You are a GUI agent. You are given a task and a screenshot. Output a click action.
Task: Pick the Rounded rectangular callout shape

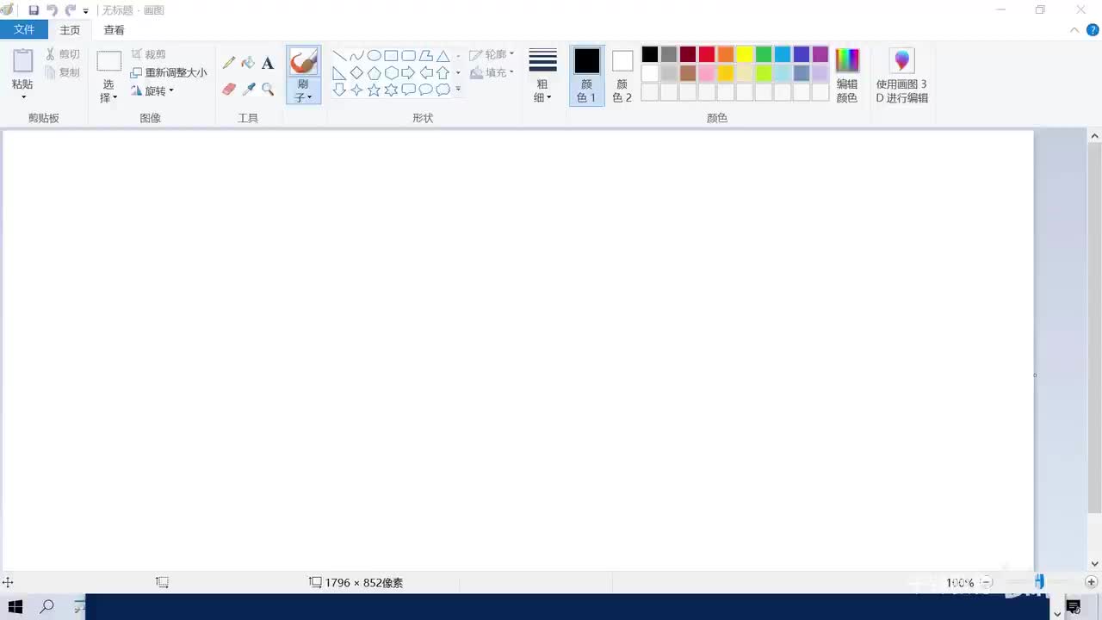[408, 90]
